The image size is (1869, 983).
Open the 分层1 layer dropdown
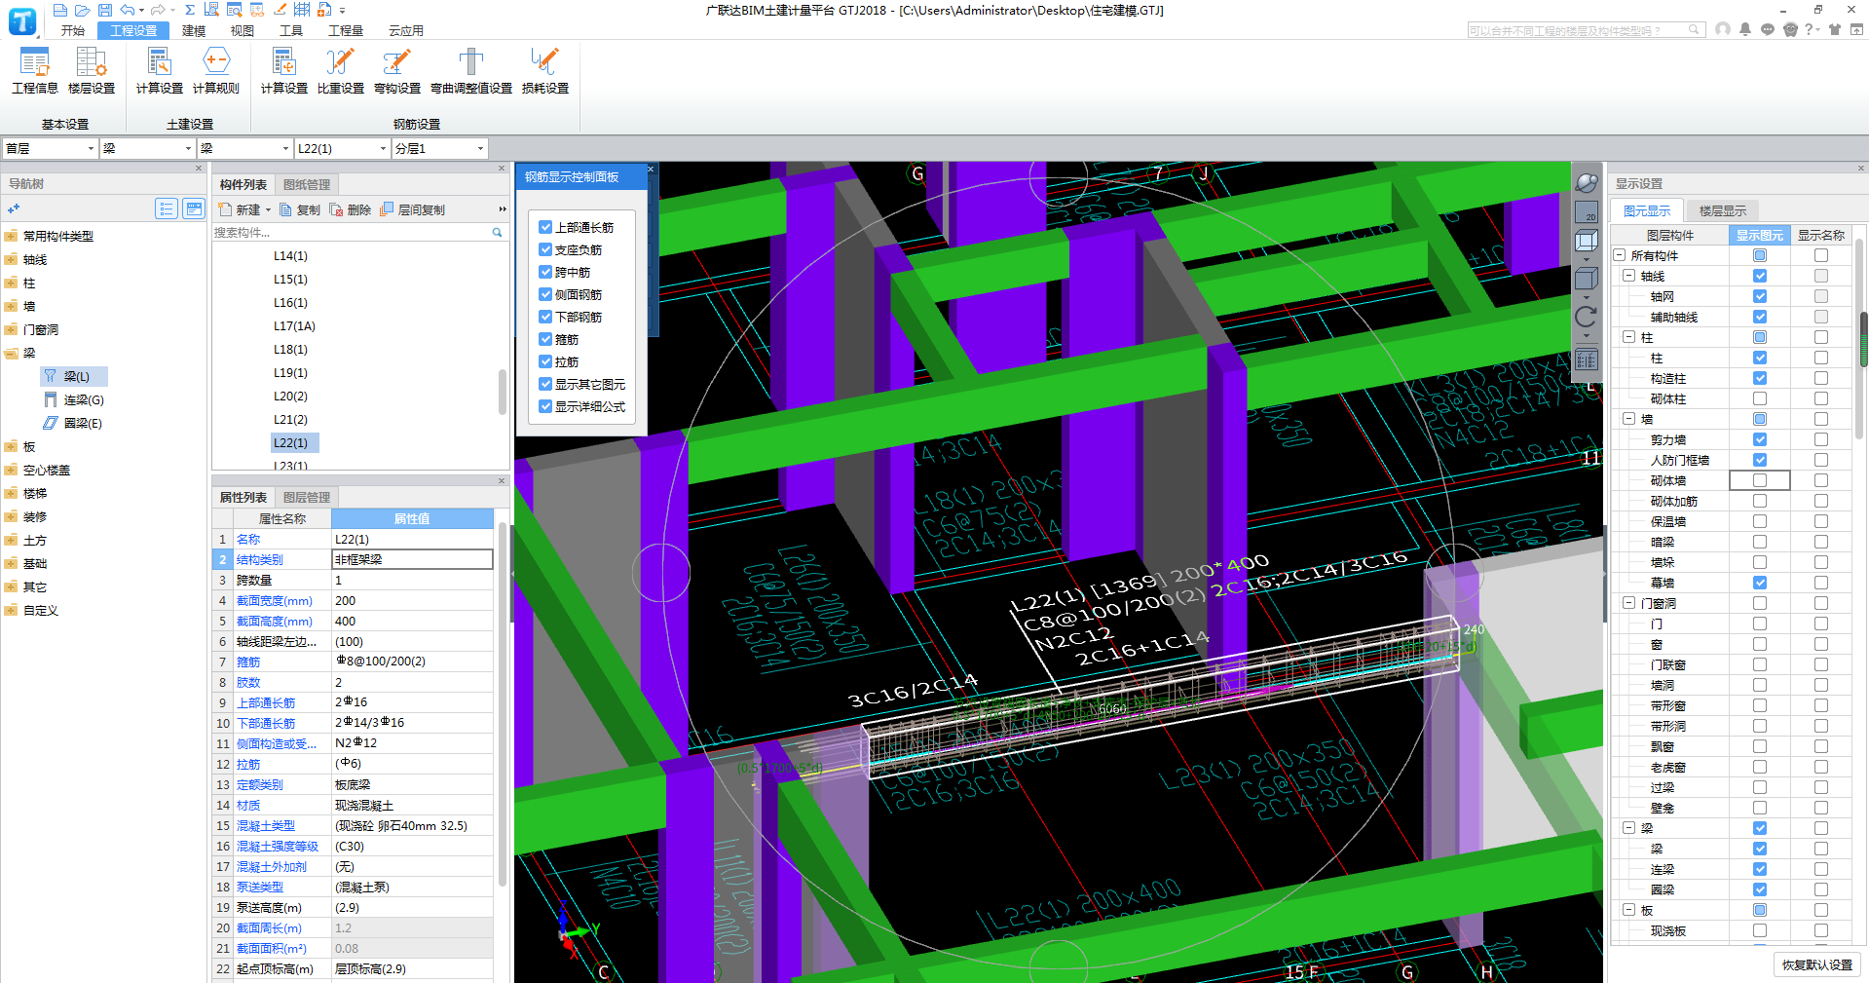pos(439,148)
